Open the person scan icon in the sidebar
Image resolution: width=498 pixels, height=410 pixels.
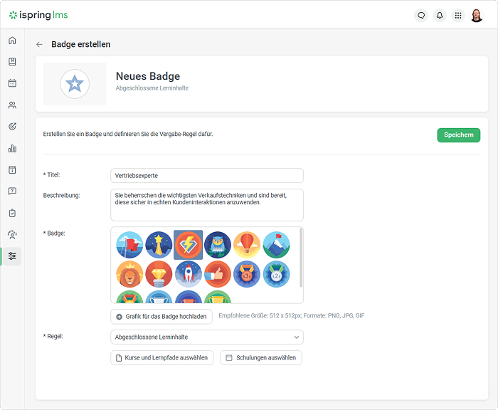click(x=12, y=235)
